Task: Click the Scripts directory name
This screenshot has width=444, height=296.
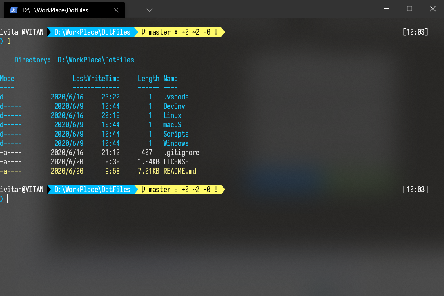Action: coord(176,134)
